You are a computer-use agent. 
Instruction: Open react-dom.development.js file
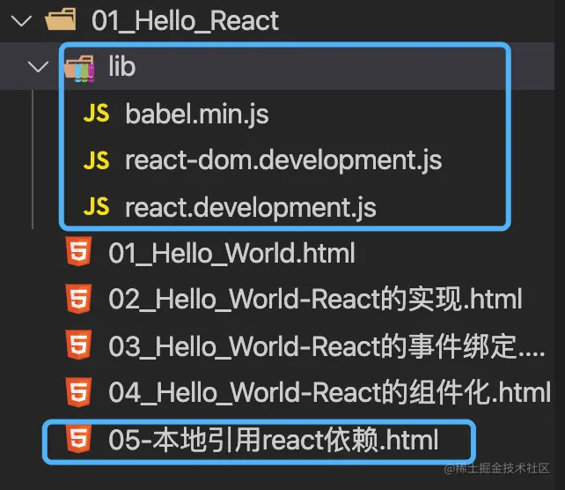[x=283, y=160]
